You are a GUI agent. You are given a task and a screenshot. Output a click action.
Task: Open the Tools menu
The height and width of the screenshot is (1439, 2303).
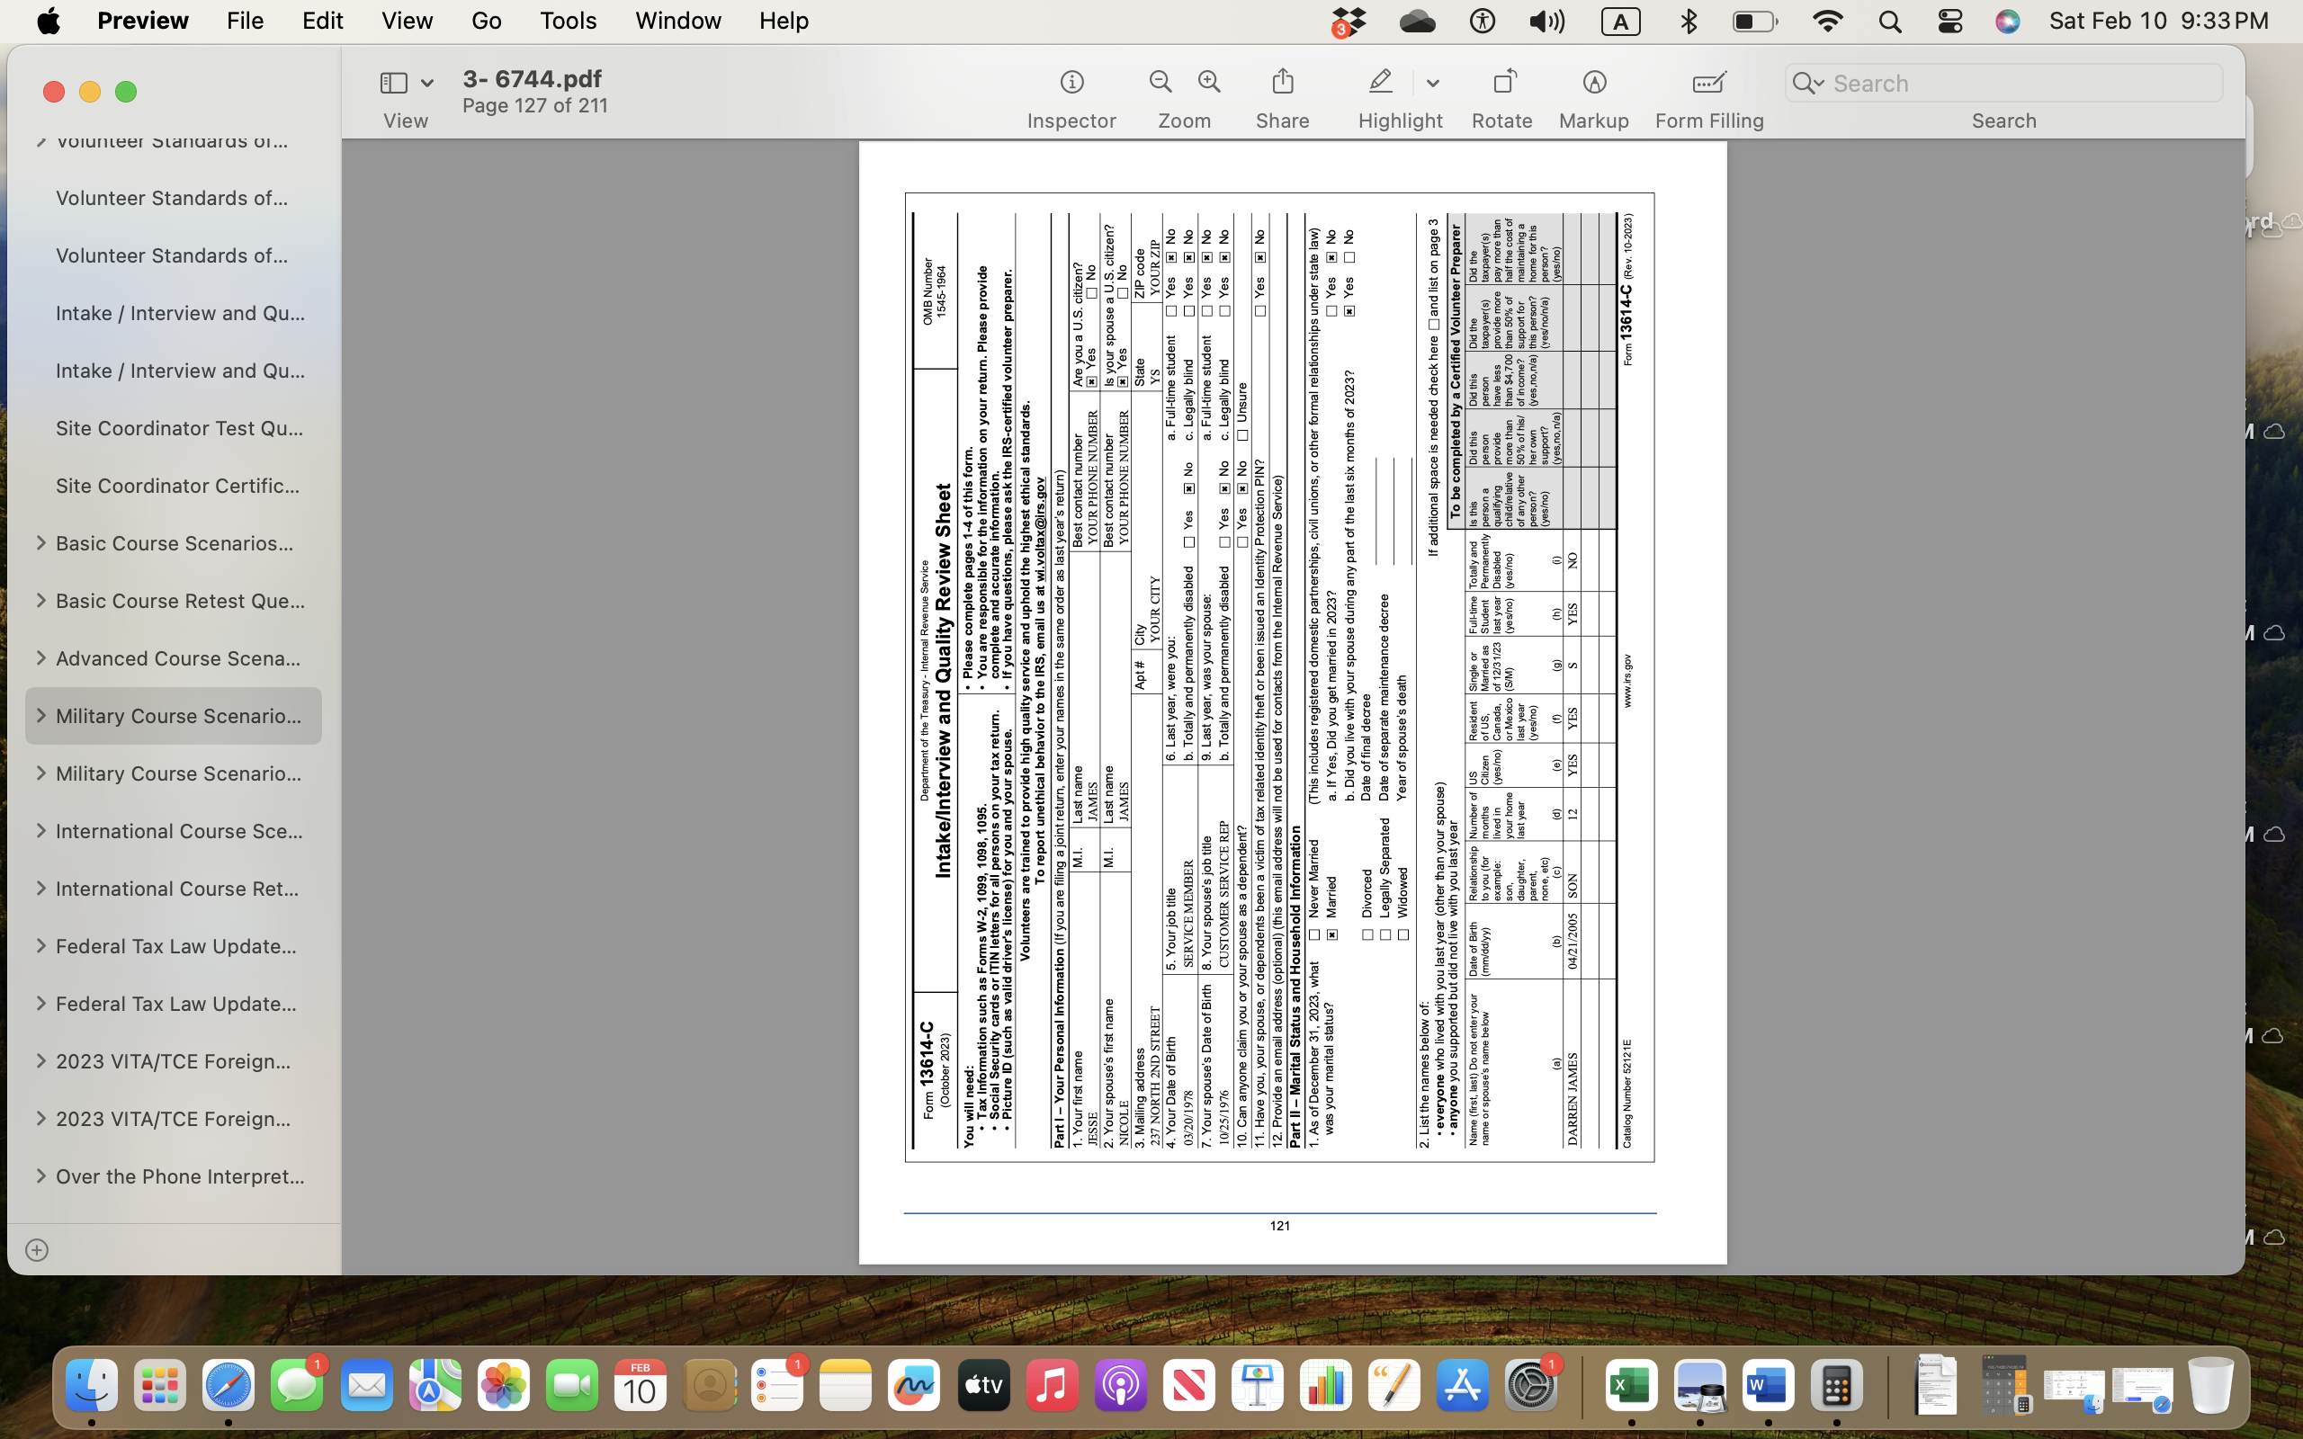point(569,21)
